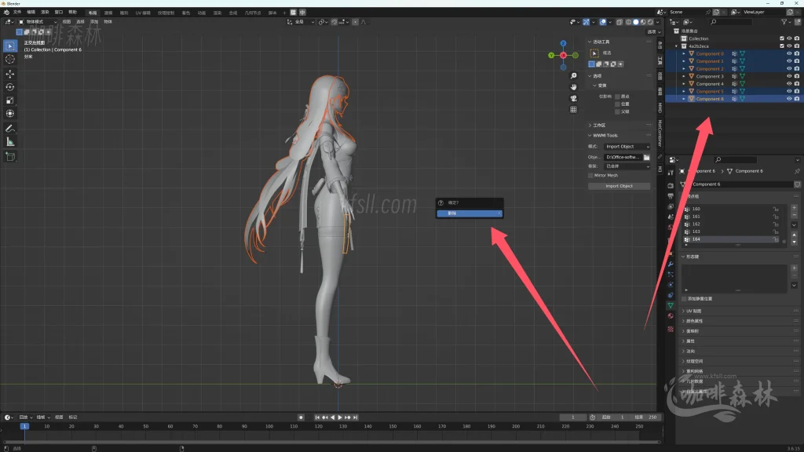The width and height of the screenshot is (804, 452).
Task: Activate the Move tool
Action: tap(9, 75)
